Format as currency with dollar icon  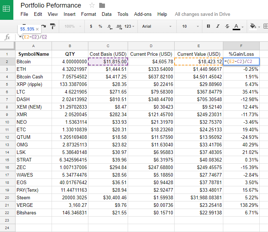click(91, 26)
